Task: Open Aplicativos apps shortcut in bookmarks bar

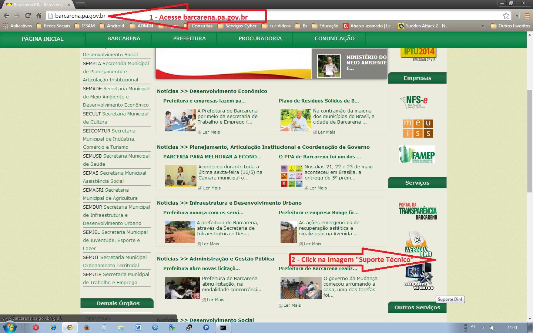Action: (17, 26)
